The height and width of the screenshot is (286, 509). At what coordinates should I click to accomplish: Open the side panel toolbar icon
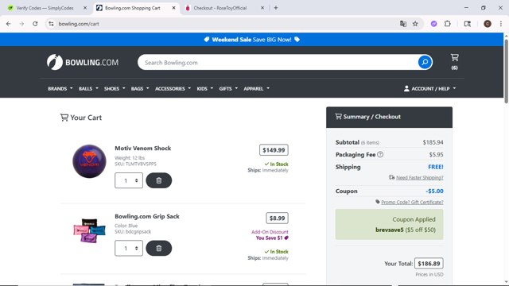click(x=468, y=24)
